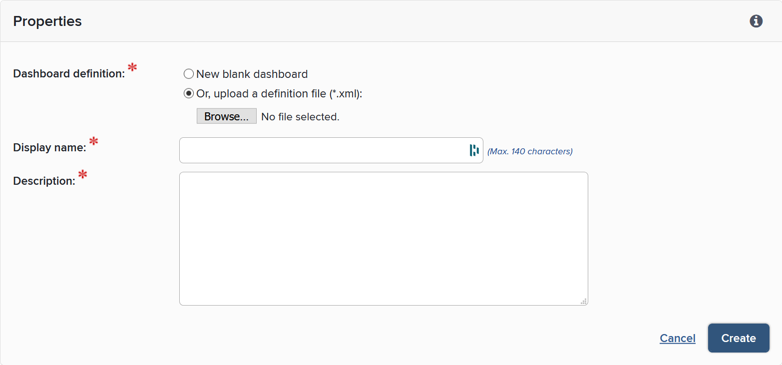Focus the Display name text field
The image size is (782, 365).
pos(322,150)
